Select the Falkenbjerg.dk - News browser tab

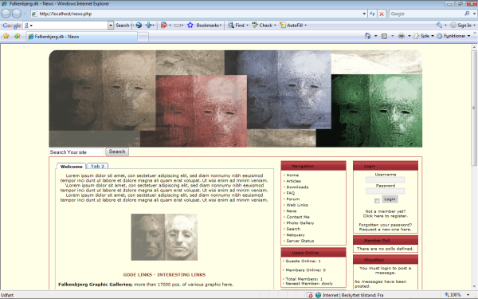coord(82,37)
